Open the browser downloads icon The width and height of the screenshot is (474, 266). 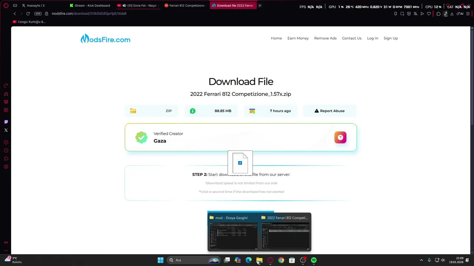point(452,14)
